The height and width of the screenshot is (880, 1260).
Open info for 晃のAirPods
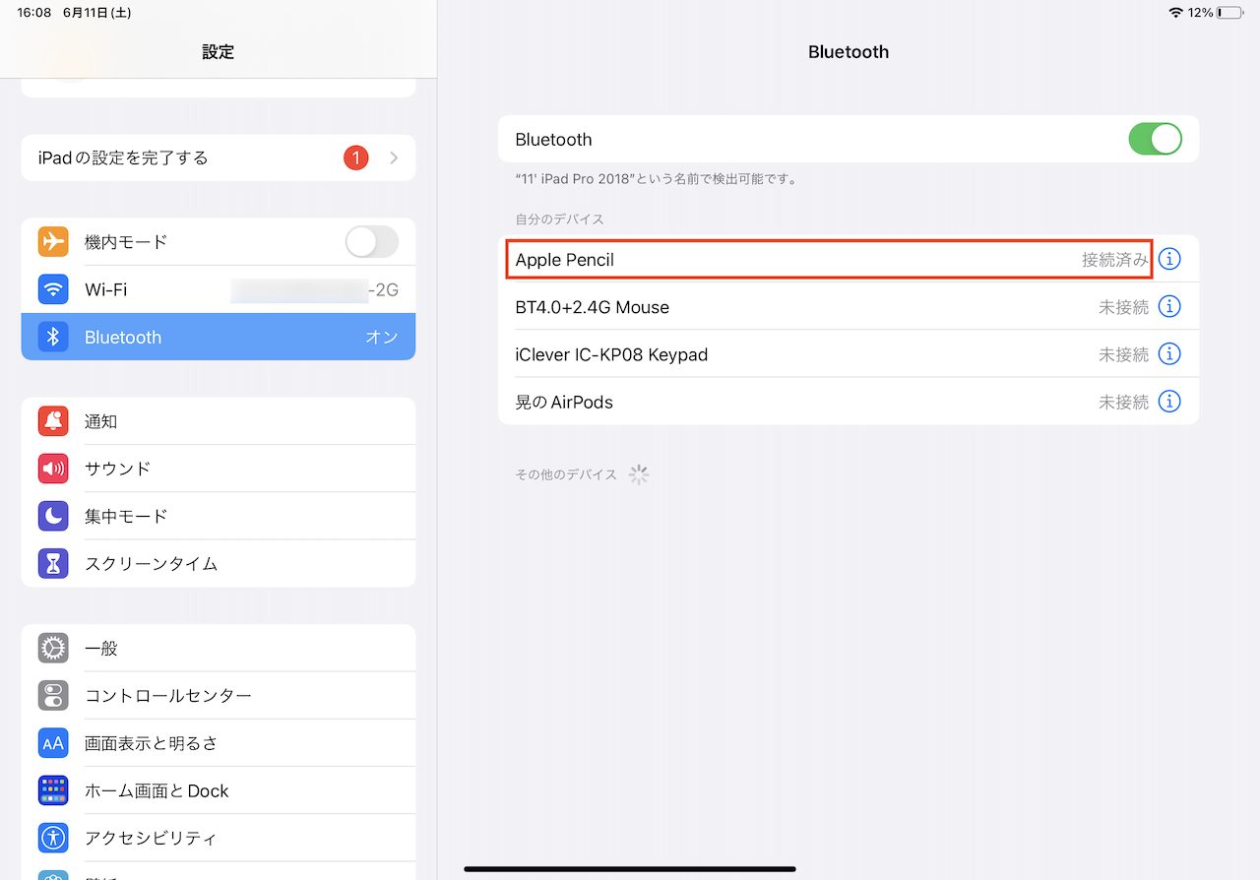(1169, 402)
